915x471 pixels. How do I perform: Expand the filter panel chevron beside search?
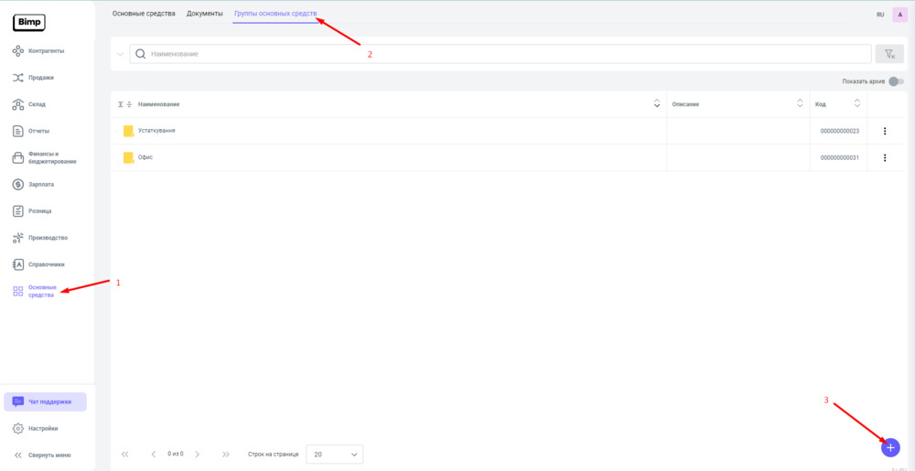click(x=120, y=54)
